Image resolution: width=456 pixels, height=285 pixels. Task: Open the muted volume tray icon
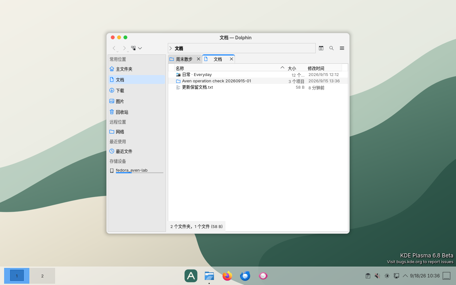point(377,276)
